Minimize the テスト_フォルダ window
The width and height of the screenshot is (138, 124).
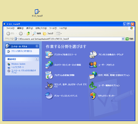[x=125, y=24]
